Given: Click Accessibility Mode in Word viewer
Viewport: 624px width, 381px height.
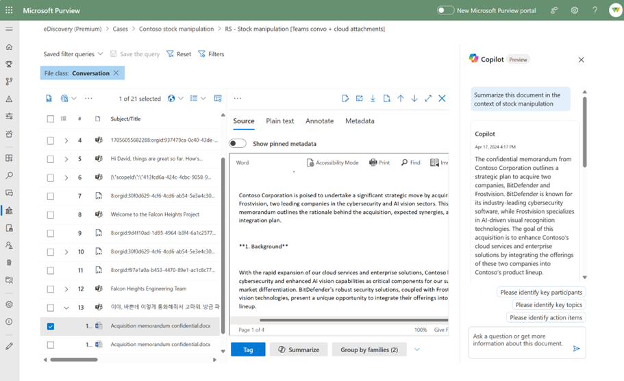Looking at the screenshot, I should pyautogui.click(x=333, y=162).
